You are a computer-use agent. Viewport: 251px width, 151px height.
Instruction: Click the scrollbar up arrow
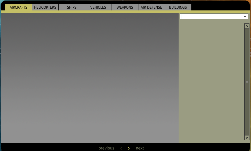coord(247,26)
